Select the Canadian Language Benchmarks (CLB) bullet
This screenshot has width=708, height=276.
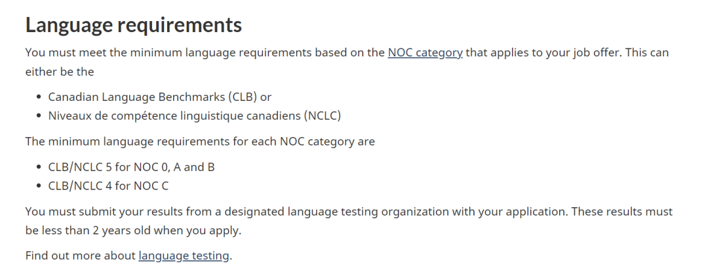160,96
